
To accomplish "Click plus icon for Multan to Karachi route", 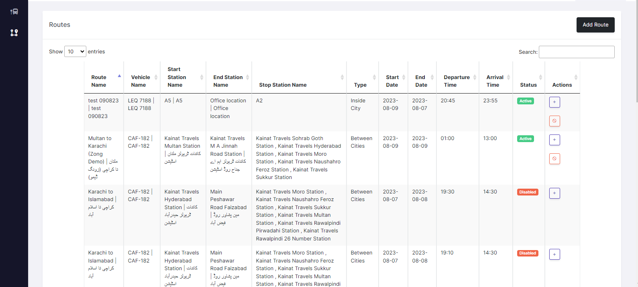I will point(554,140).
